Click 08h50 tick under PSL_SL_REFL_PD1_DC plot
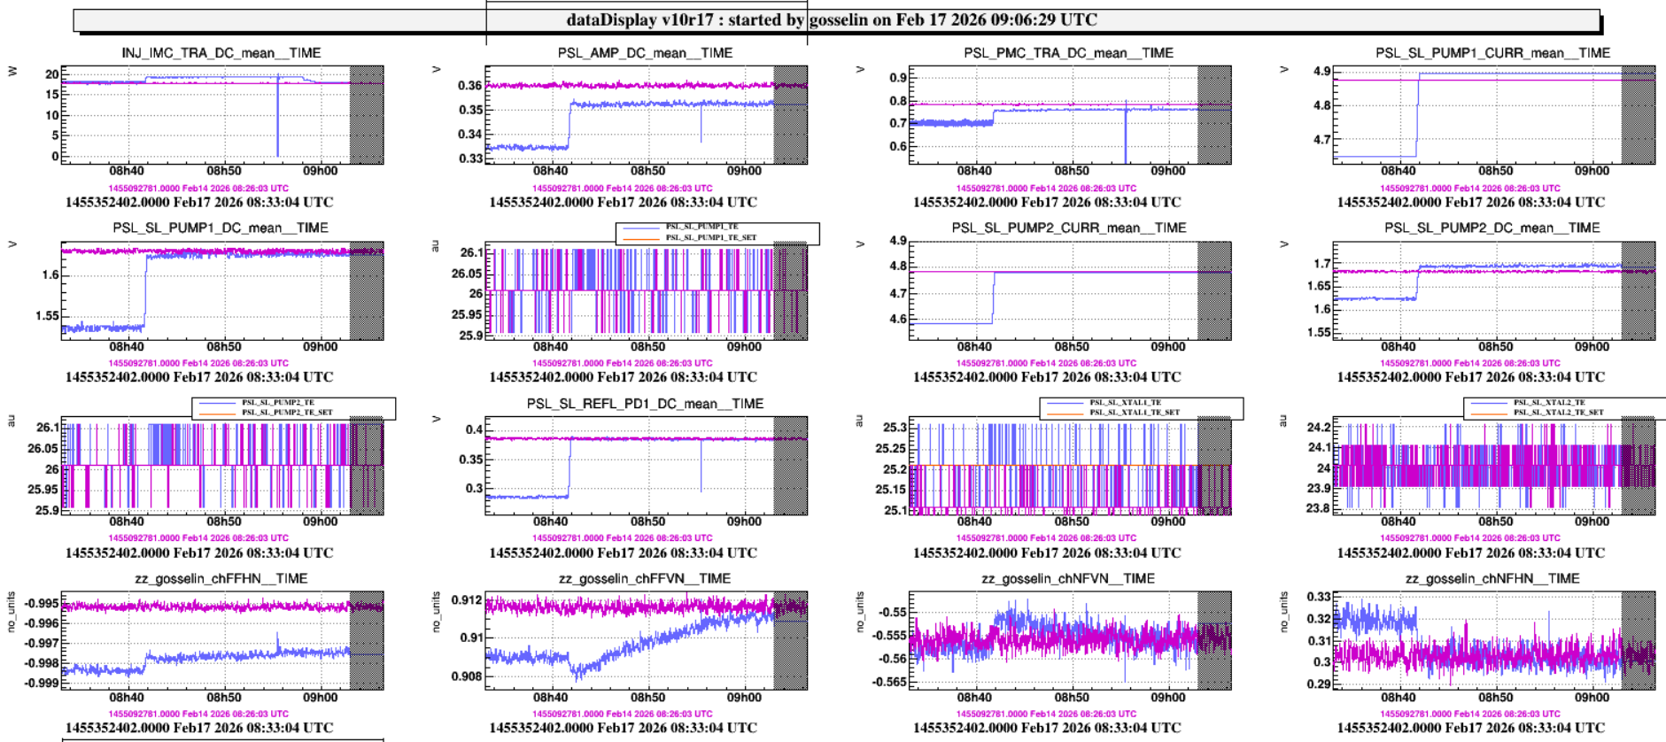 point(647,522)
